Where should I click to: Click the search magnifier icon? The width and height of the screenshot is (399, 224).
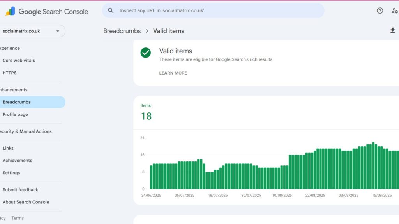pos(111,10)
